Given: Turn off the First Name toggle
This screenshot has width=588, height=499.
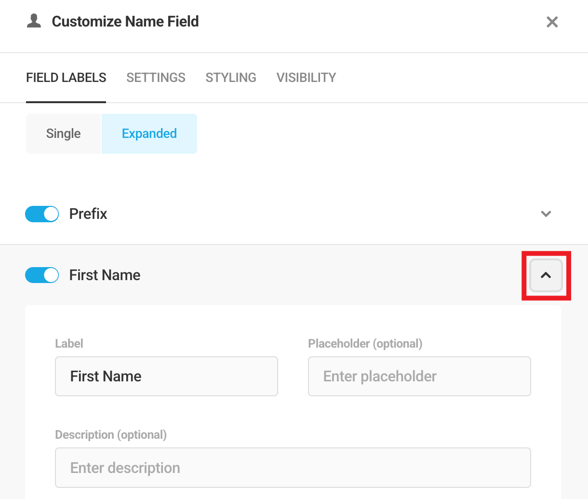Looking at the screenshot, I should [x=42, y=275].
